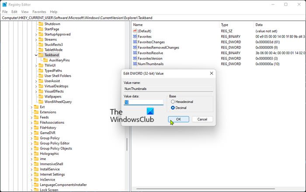Screen dimensions: 306x192
Task: Open the View menu
Action: point(25,12)
